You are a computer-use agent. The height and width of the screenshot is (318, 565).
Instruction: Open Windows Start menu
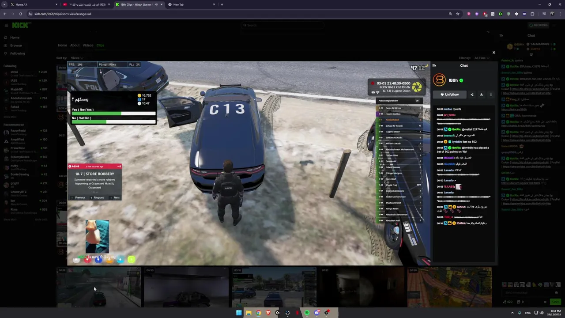[x=239, y=313]
